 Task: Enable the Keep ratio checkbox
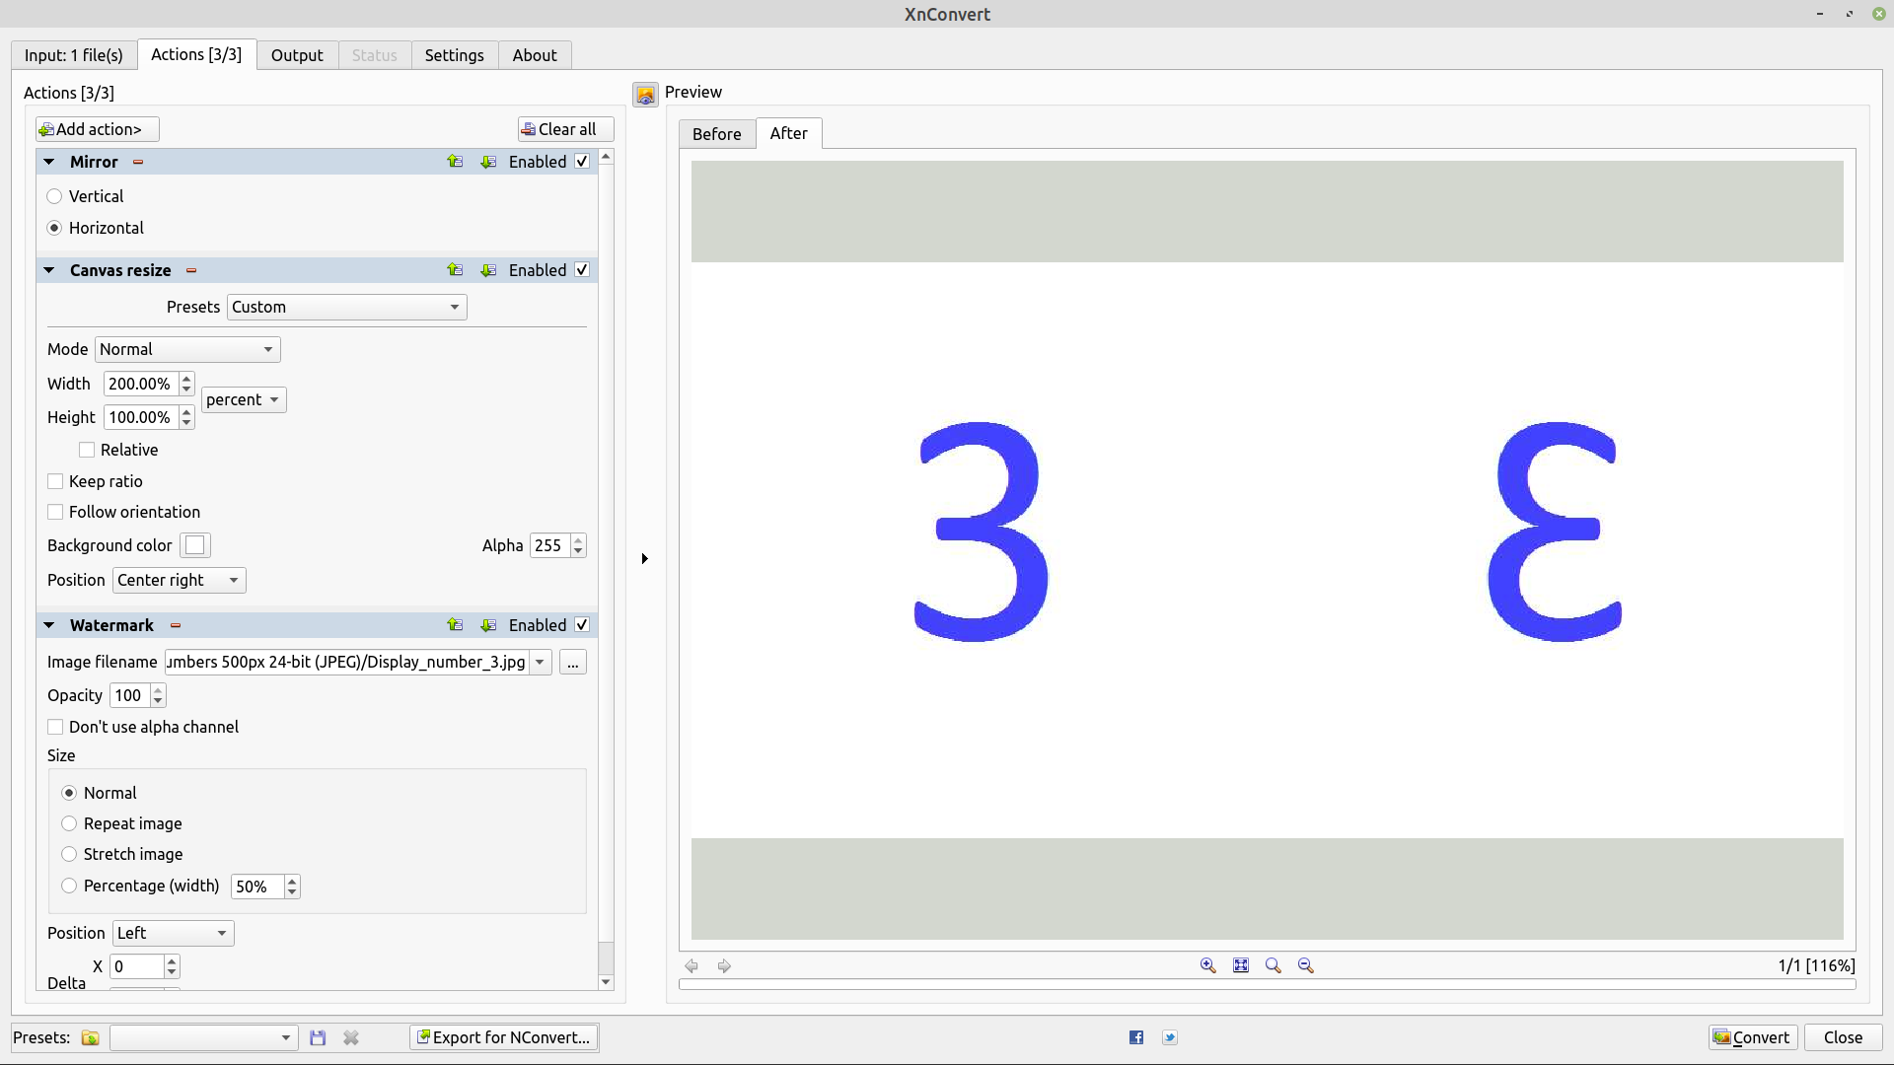tap(56, 481)
